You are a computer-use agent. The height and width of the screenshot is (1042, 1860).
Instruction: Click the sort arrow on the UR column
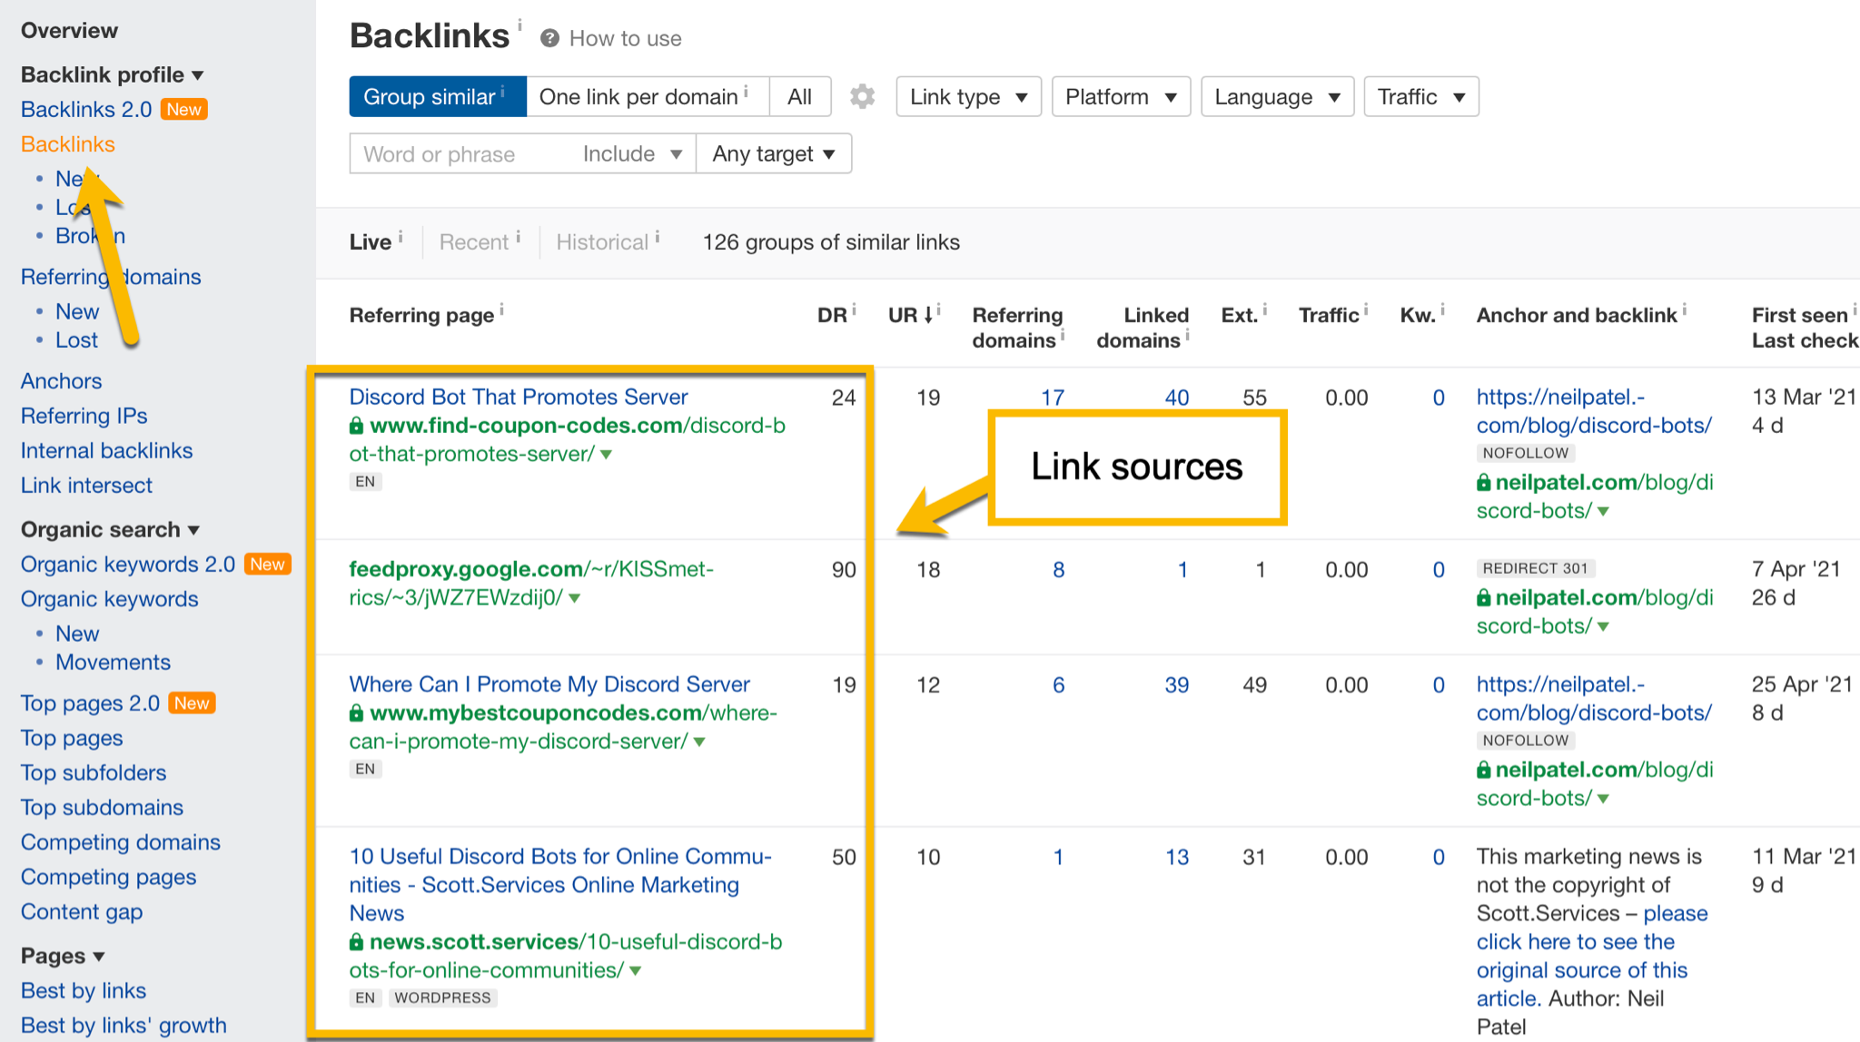pos(928,315)
